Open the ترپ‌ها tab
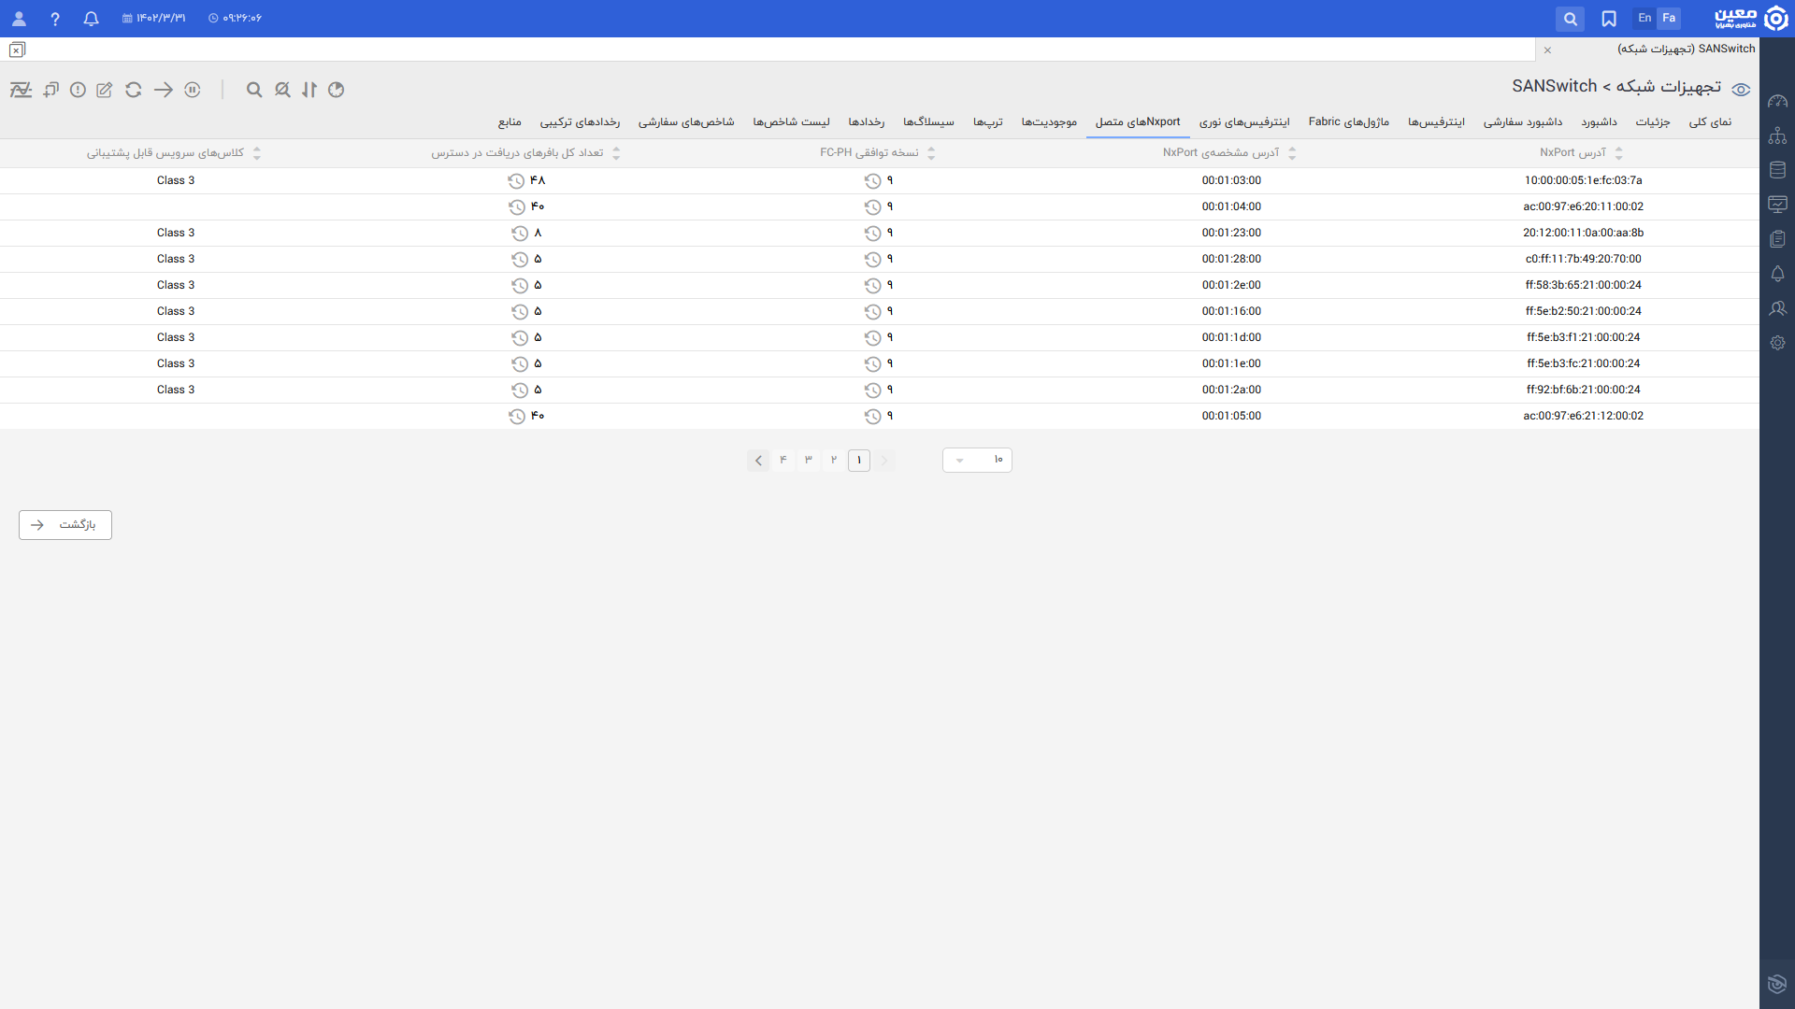Screen dimensions: 1795x1009 (987, 121)
